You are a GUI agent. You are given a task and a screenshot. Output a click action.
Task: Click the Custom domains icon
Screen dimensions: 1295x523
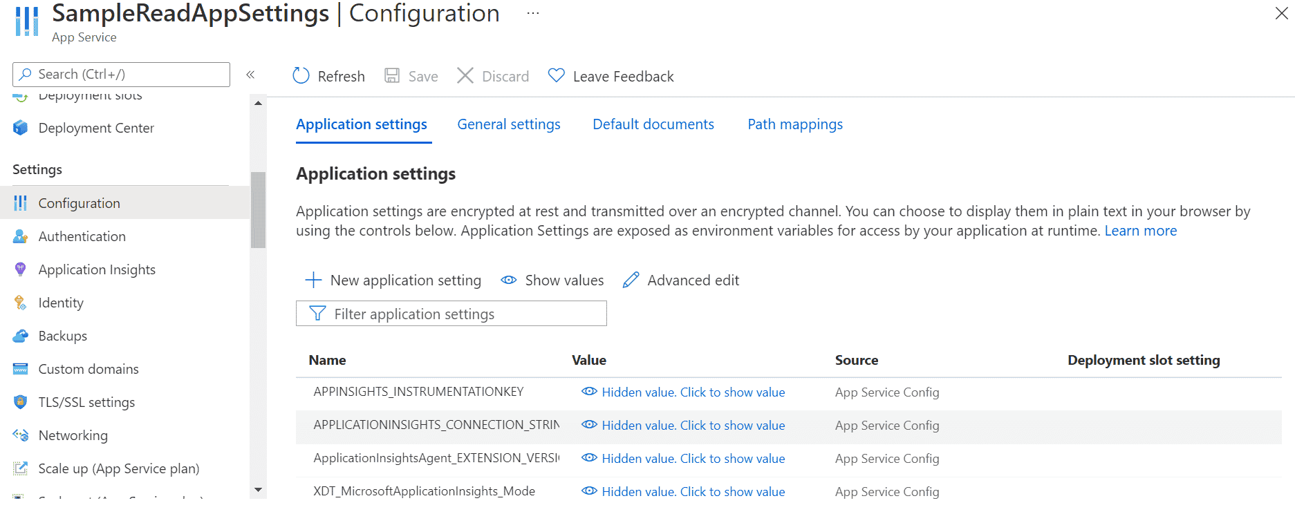pyautogui.click(x=21, y=369)
